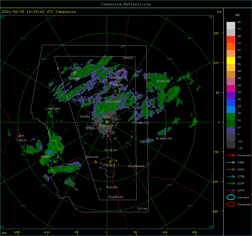Click the Innisfail label
Viewport: 252px width, 236px height.
113,102
